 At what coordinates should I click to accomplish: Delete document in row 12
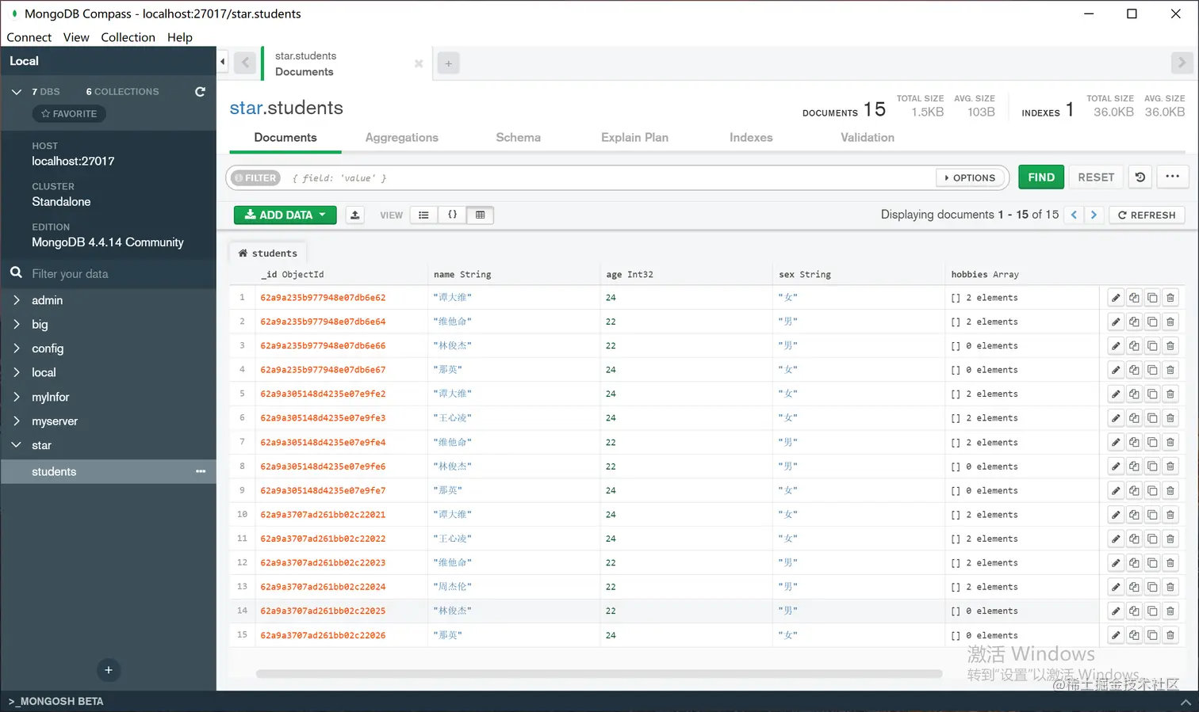1170,563
